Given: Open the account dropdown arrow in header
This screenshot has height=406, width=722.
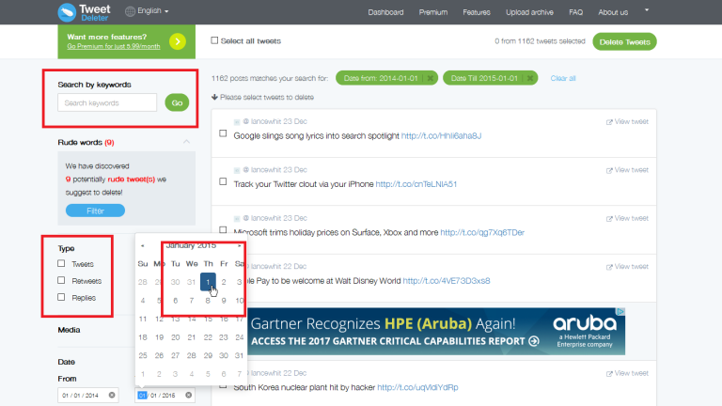Looking at the screenshot, I should (x=647, y=9).
